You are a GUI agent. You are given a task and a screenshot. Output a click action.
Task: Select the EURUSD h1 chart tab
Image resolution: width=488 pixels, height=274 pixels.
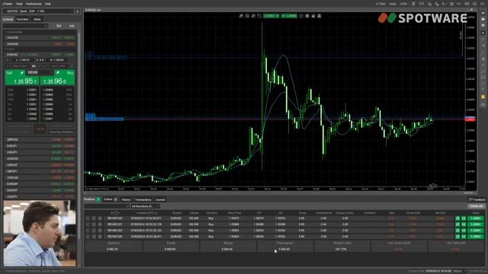[93, 10]
